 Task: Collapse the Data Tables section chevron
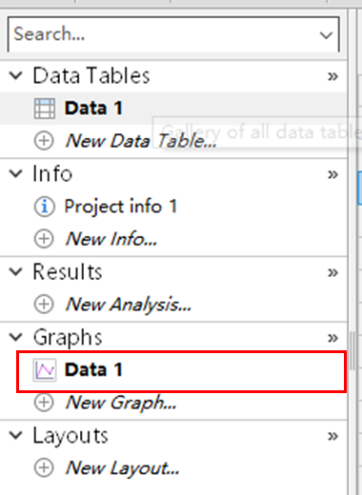pos(15,75)
